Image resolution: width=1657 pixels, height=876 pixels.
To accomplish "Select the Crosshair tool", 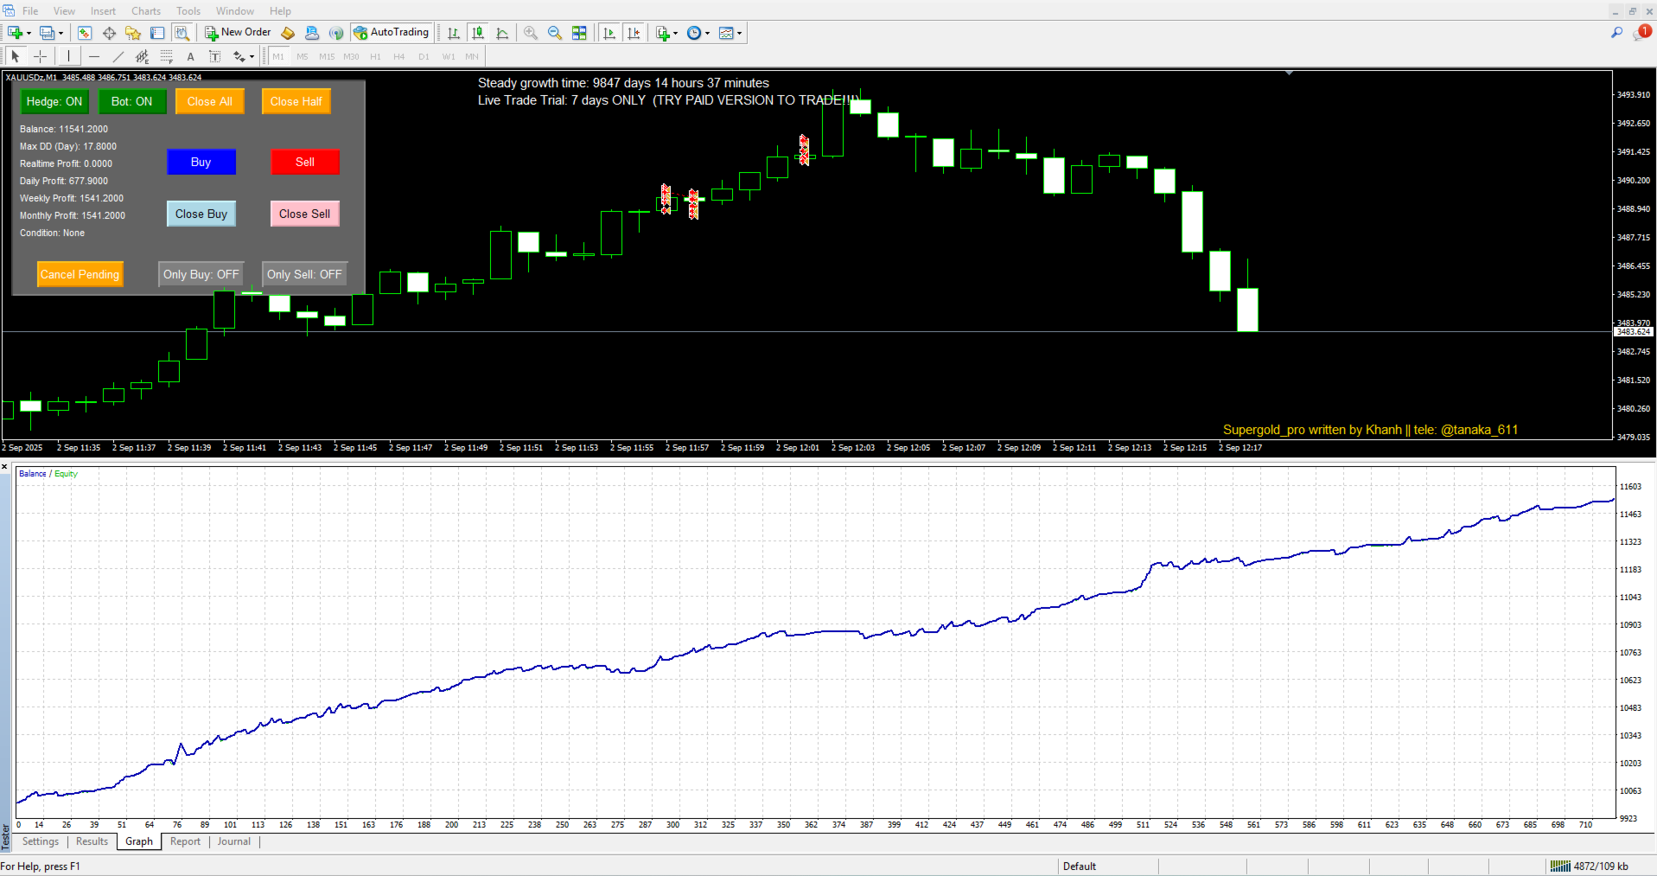I will (41, 56).
